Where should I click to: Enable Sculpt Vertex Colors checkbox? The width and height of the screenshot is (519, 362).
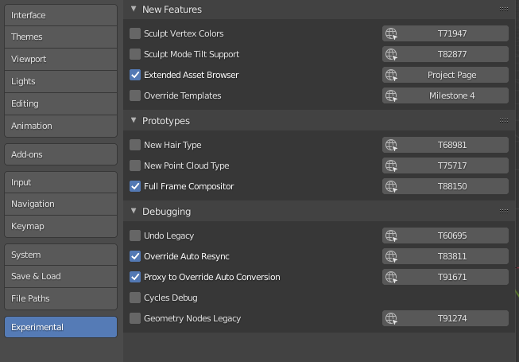pos(135,33)
